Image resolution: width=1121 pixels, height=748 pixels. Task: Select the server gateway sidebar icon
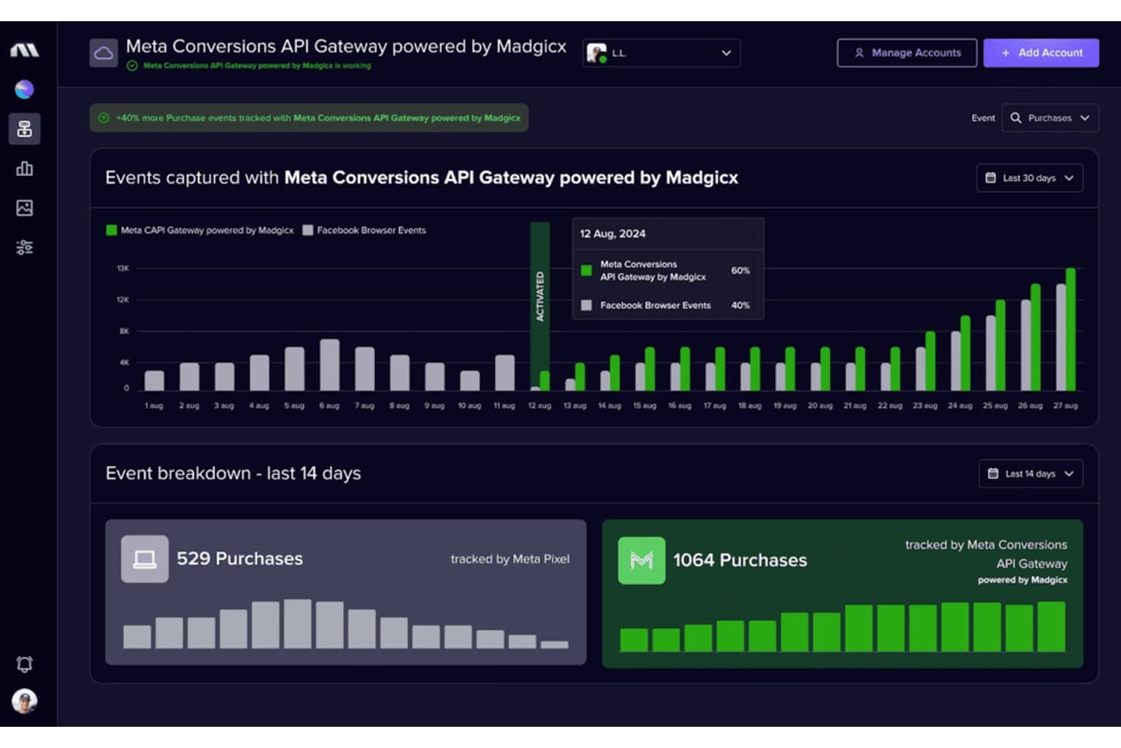pyautogui.click(x=24, y=129)
